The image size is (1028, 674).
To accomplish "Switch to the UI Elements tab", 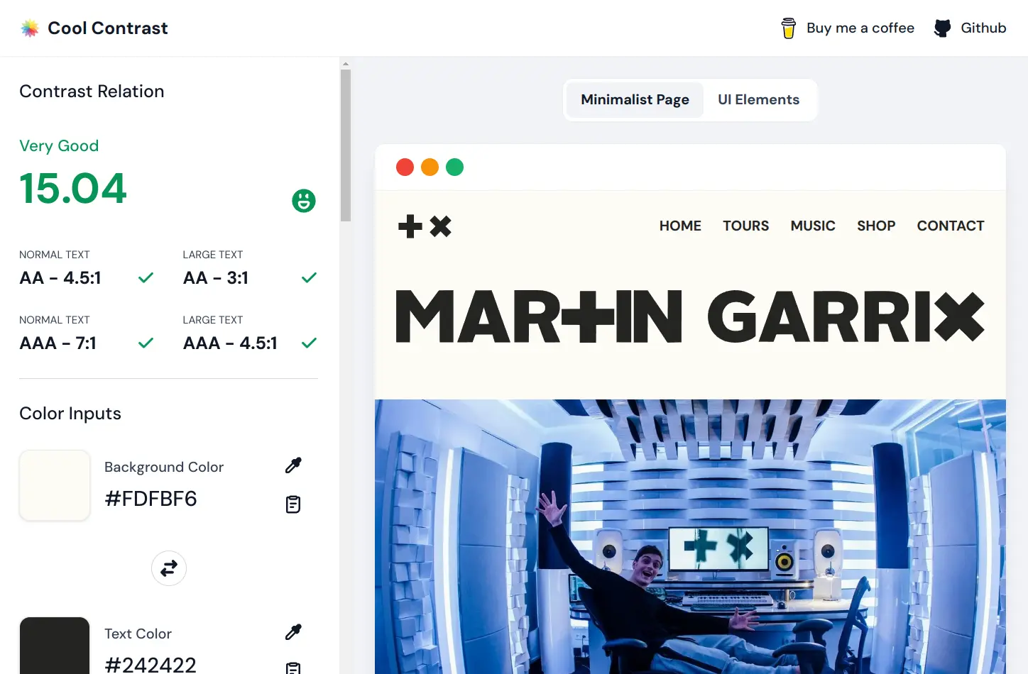I will 758,100.
